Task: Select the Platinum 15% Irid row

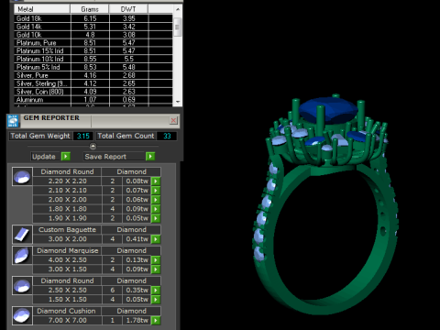Action: click(93, 51)
